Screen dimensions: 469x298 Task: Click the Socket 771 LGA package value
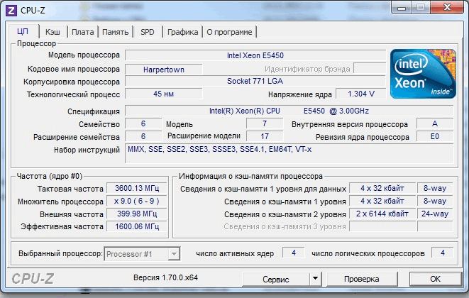(255, 81)
